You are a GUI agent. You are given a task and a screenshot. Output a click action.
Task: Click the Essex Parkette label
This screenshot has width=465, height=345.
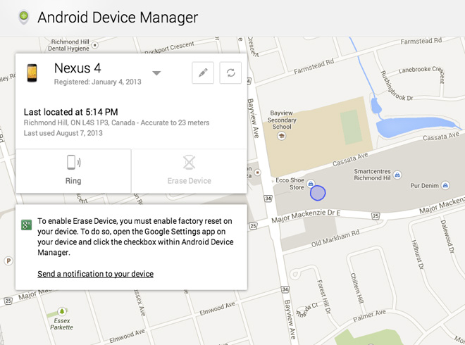62,324
